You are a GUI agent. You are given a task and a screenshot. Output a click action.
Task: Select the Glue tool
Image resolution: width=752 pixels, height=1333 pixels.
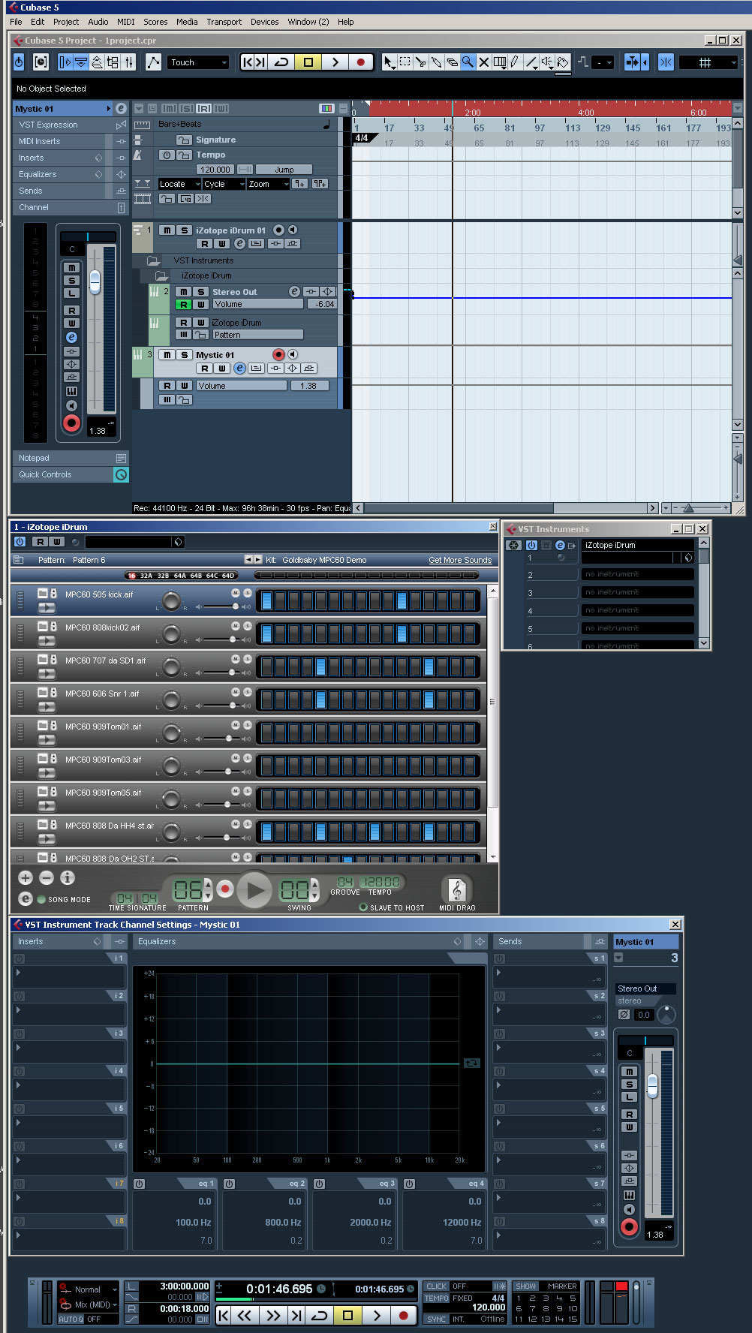436,62
